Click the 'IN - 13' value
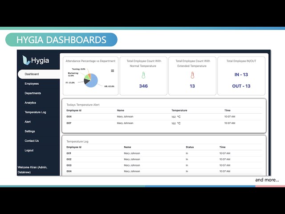The width and height of the screenshot is (285, 214). (x=241, y=74)
